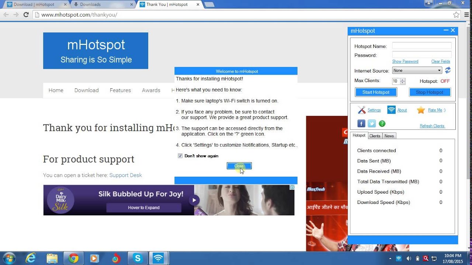
Task: Switch to the Clients tab
Action: point(375,136)
